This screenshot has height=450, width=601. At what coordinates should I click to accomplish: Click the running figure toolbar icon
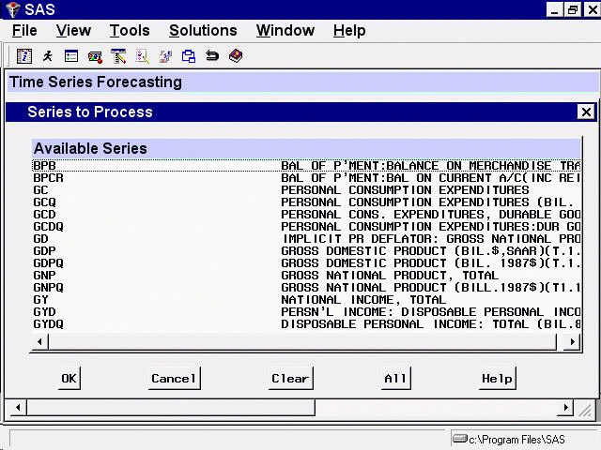(x=48, y=56)
